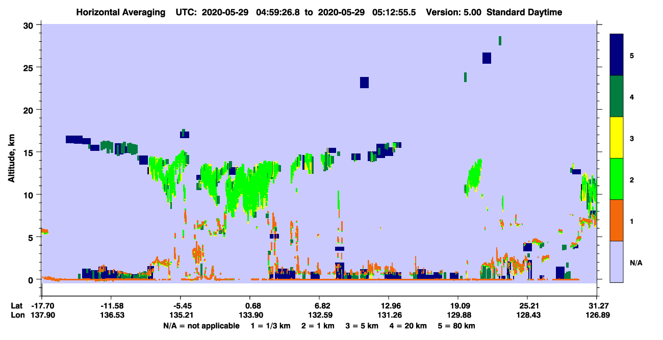
Task: Click the longitude value '135.21'
Action: click(x=181, y=315)
